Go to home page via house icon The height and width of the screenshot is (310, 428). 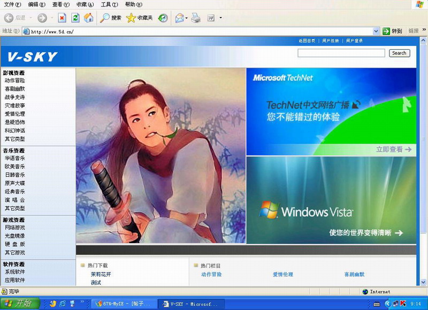(x=88, y=18)
